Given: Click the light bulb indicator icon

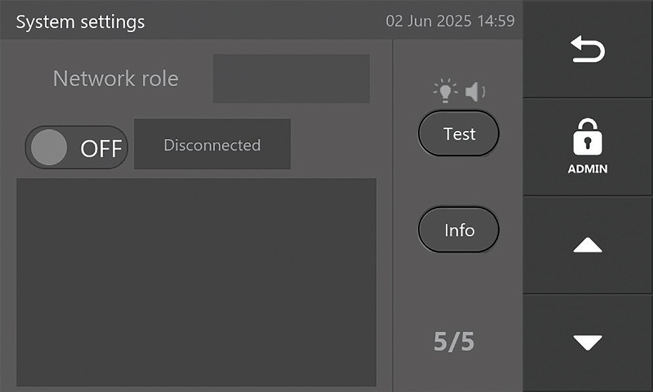Looking at the screenshot, I should tap(445, 92).
